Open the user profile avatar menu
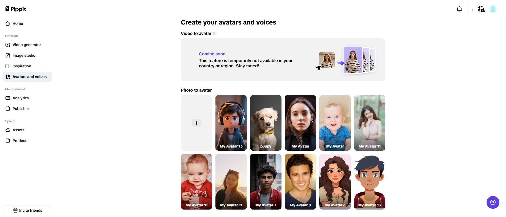 493,9
